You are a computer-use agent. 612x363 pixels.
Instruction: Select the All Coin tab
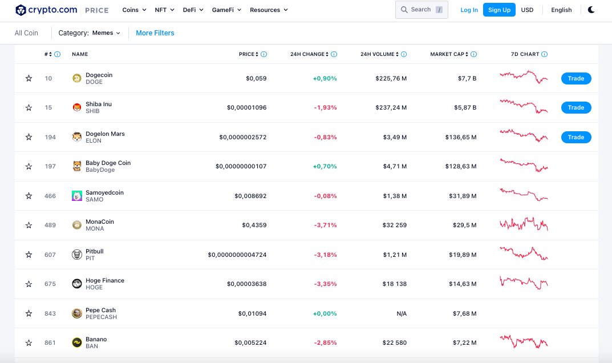point(26,33)
